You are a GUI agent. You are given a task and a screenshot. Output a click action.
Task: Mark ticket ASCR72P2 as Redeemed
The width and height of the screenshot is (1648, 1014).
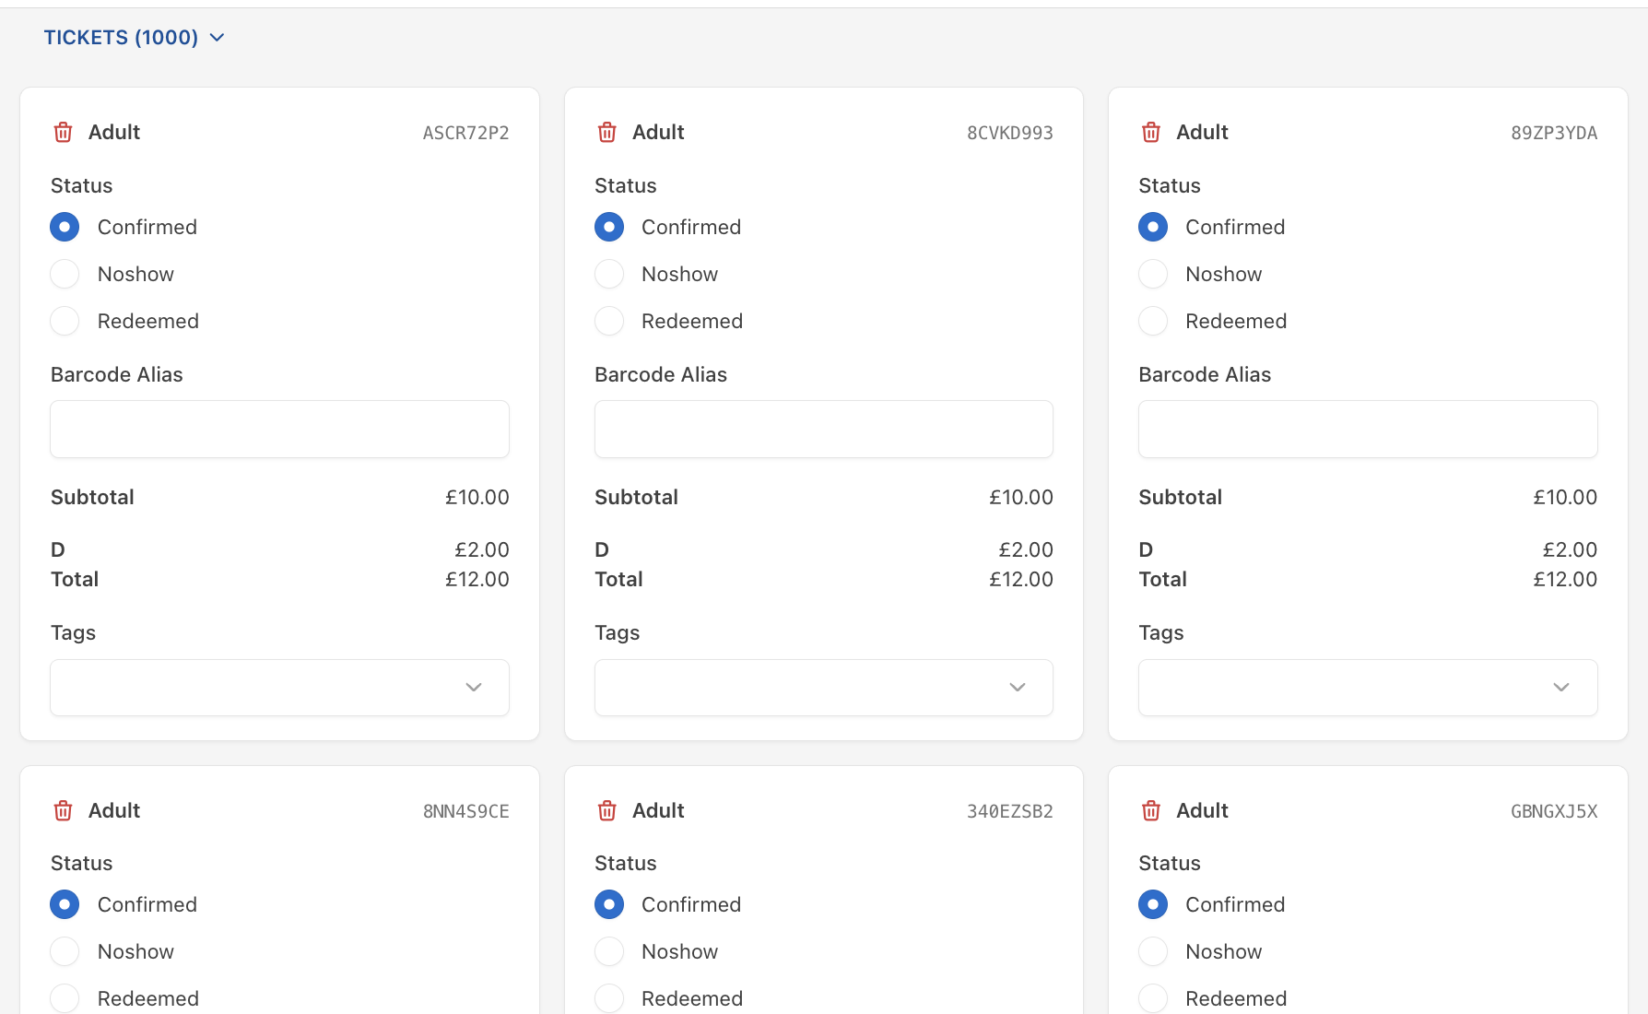click(65, 321)
